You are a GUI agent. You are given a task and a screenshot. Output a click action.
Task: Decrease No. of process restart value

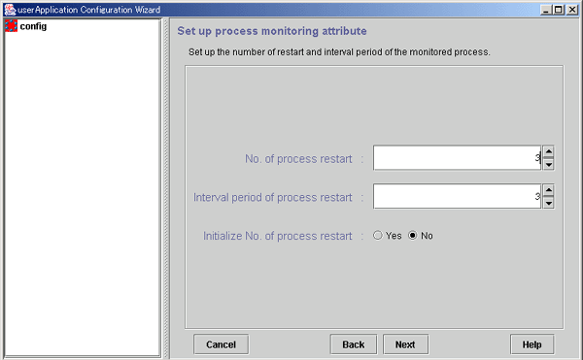click(x=548, y=164)
